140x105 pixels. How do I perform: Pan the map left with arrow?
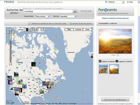(x=8, y=32)
